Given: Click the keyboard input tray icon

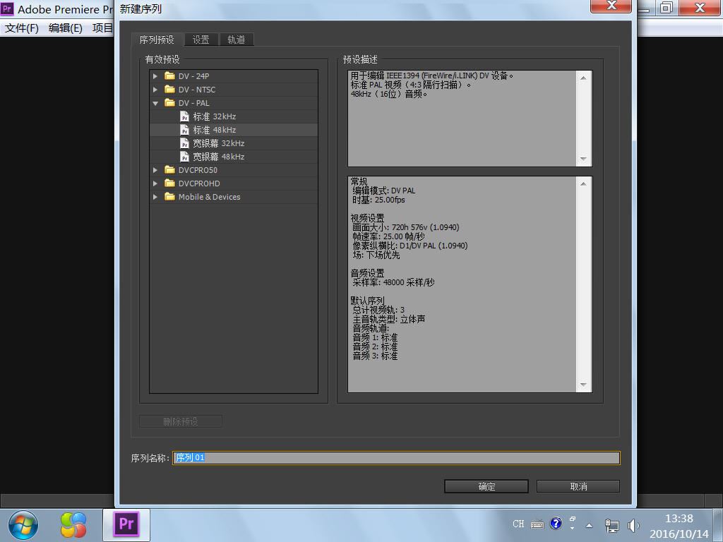Looking at the screenshot, I should tap(537, 524).
